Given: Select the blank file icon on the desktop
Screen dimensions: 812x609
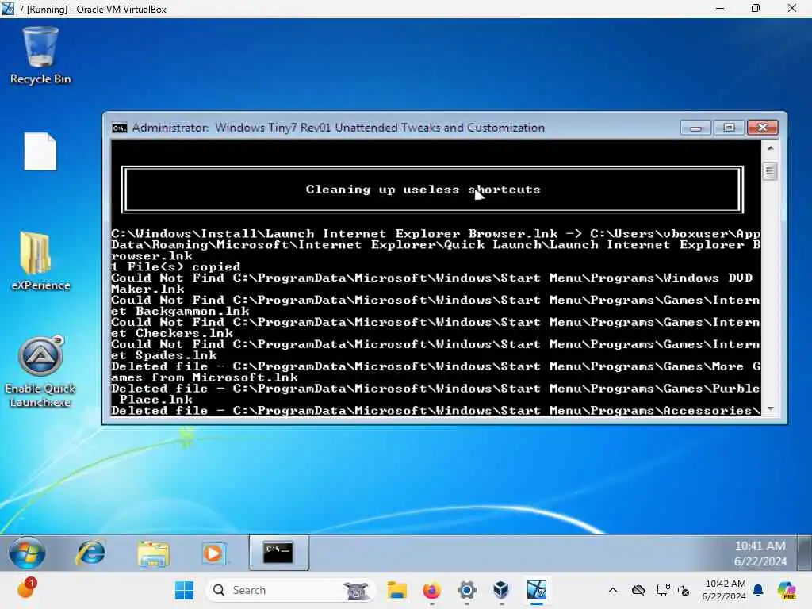Looking at the screenshot, I should tap(40, 151).
